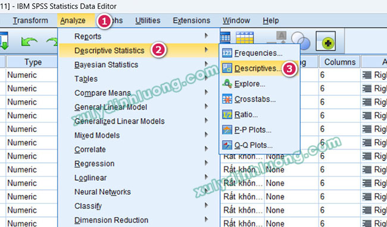Open the Help menu
Viewport: 387px width, 227px height.
click(x=271, y=20)
